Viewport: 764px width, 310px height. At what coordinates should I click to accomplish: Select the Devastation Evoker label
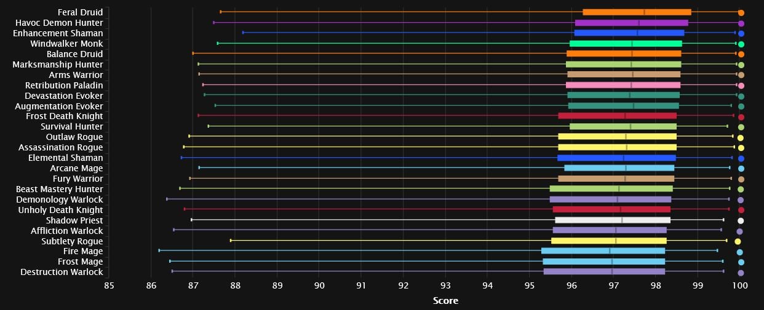[x=64, y=96]
